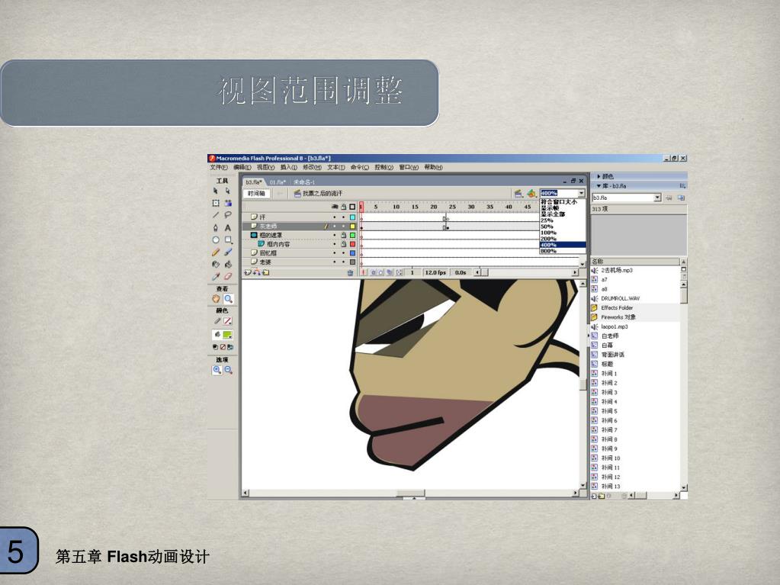The width and height of the screenshot is (780, 585).
Task: Choose 显示全部 in zoom list
Action: 563,214
